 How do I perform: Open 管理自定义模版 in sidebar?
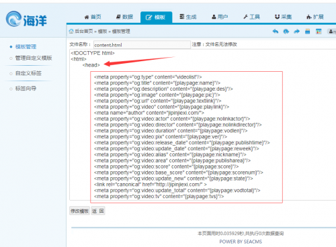pos(34,58)
